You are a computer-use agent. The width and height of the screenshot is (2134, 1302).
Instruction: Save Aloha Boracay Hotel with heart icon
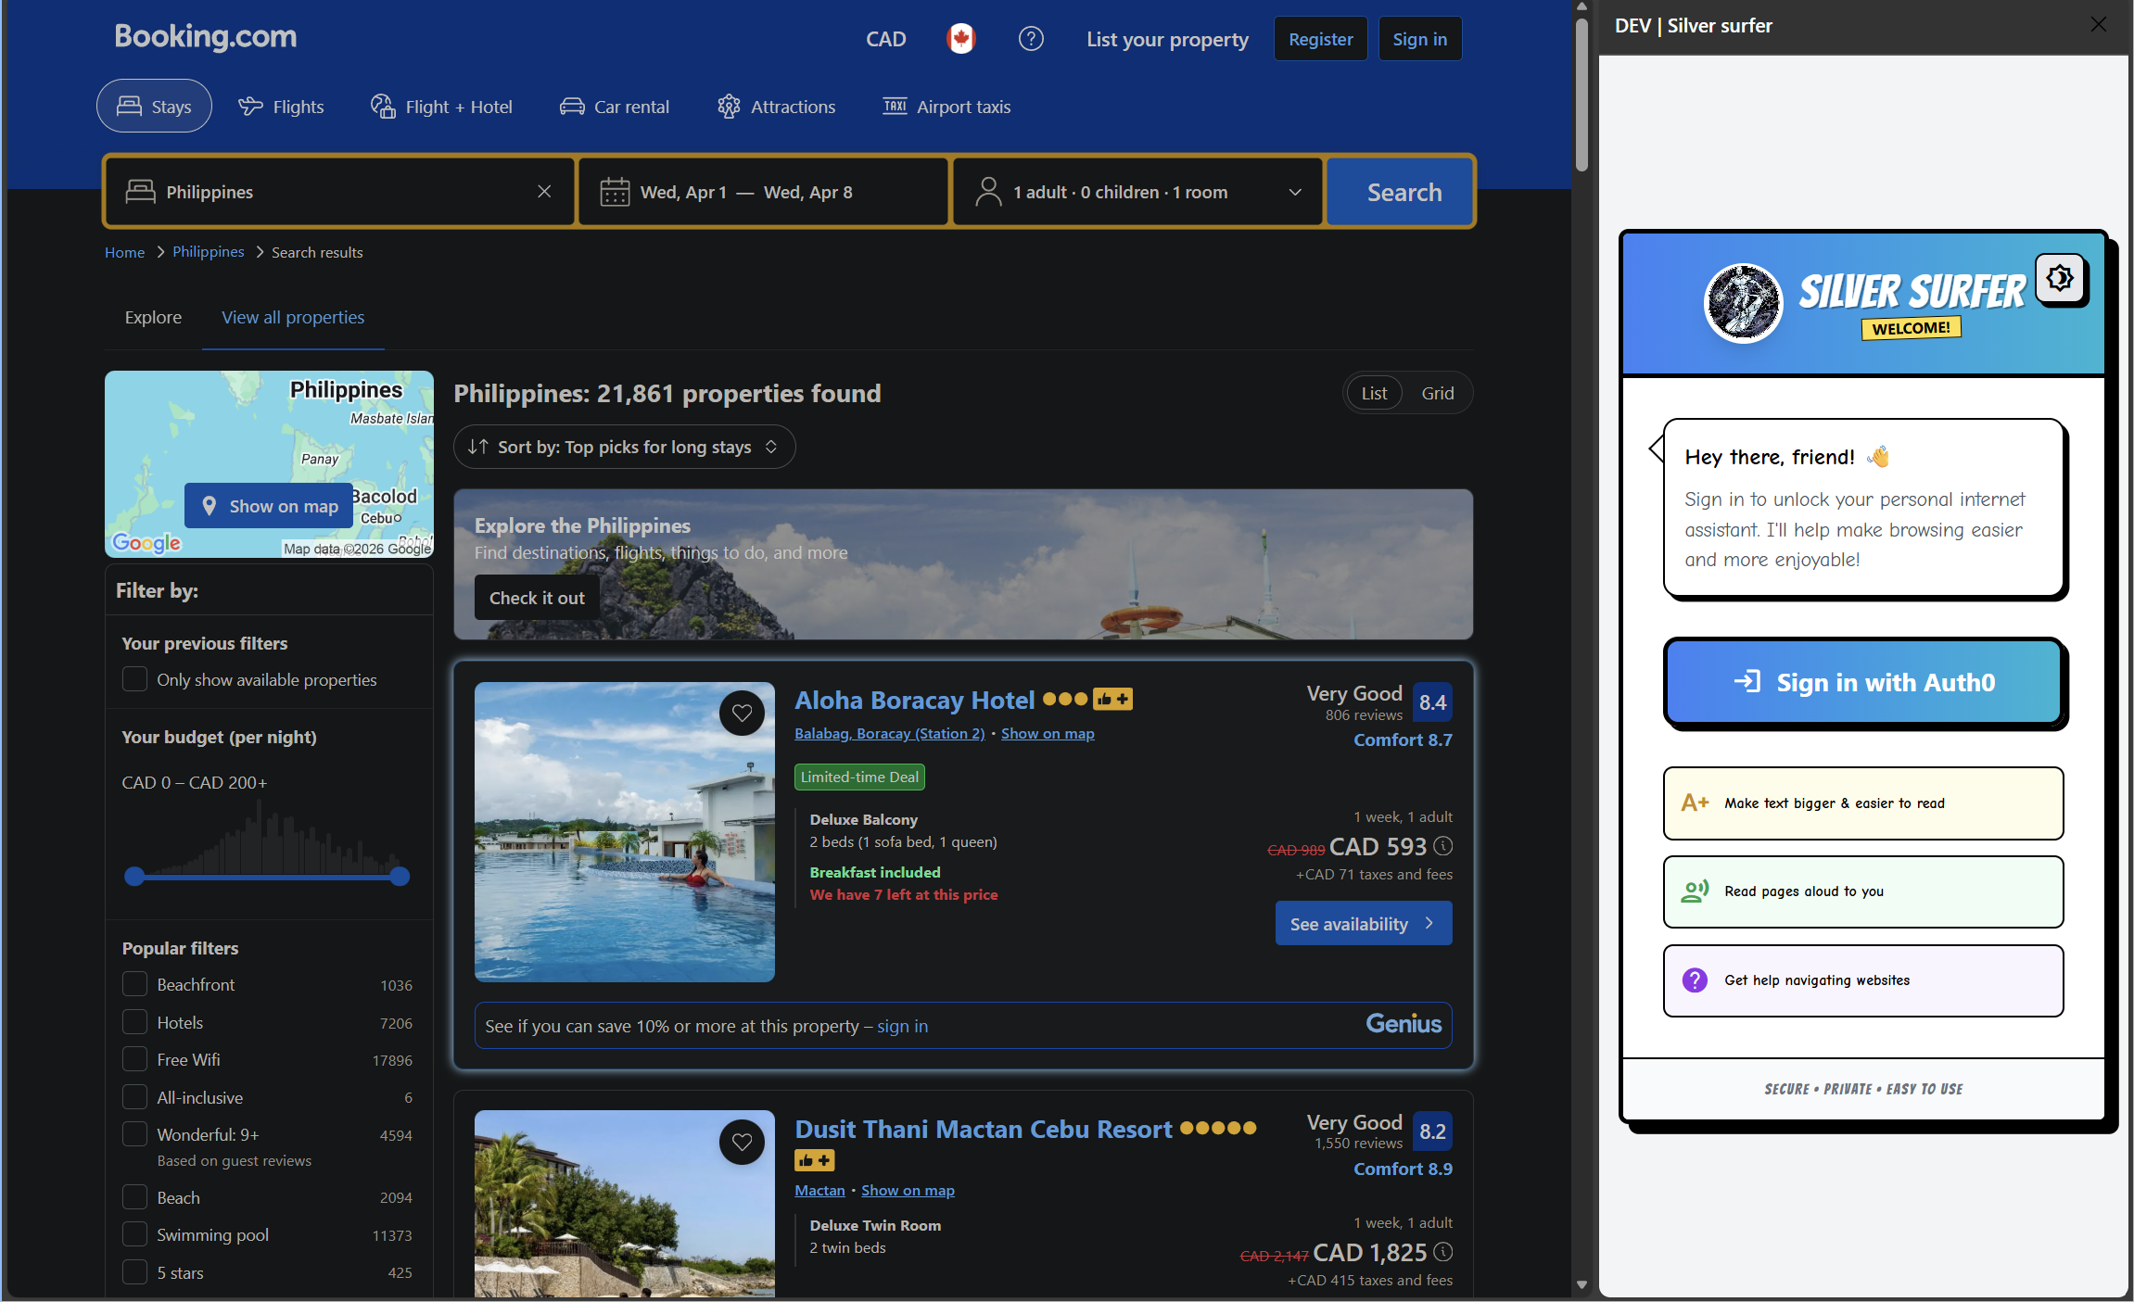click(742, 713)
